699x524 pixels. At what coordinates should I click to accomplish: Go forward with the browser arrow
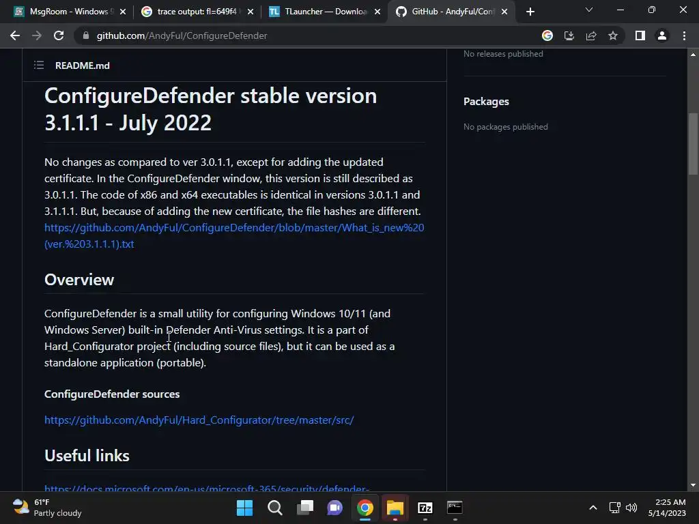click(37, 35)
